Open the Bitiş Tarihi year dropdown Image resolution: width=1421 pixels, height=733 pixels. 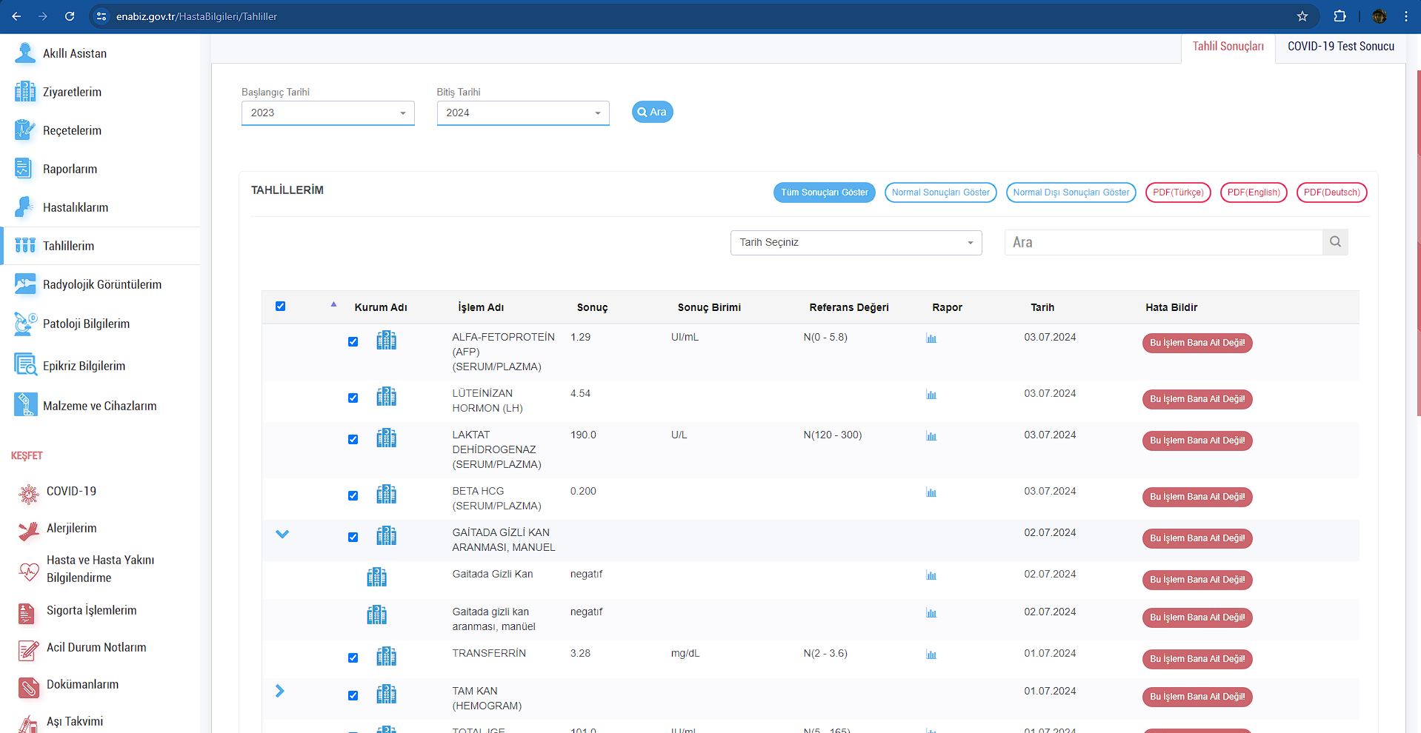click(523, 113)
